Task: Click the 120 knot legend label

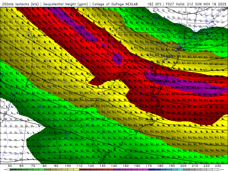Action: coord(91,166)
